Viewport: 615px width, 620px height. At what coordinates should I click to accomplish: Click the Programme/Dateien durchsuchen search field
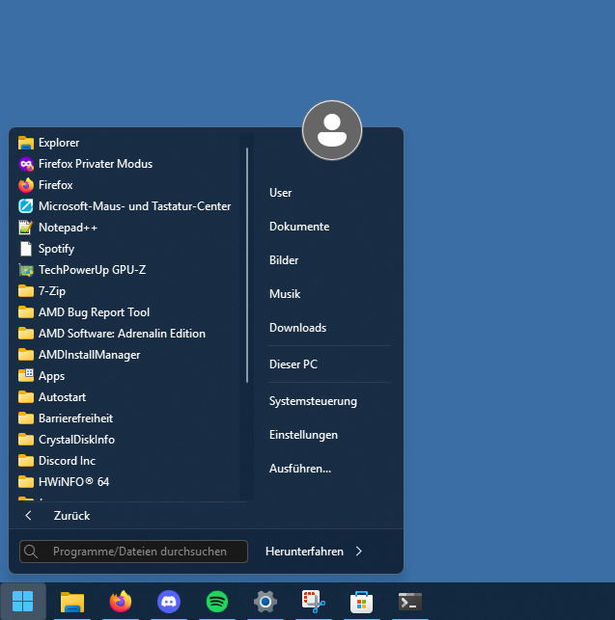pos(140,552)
